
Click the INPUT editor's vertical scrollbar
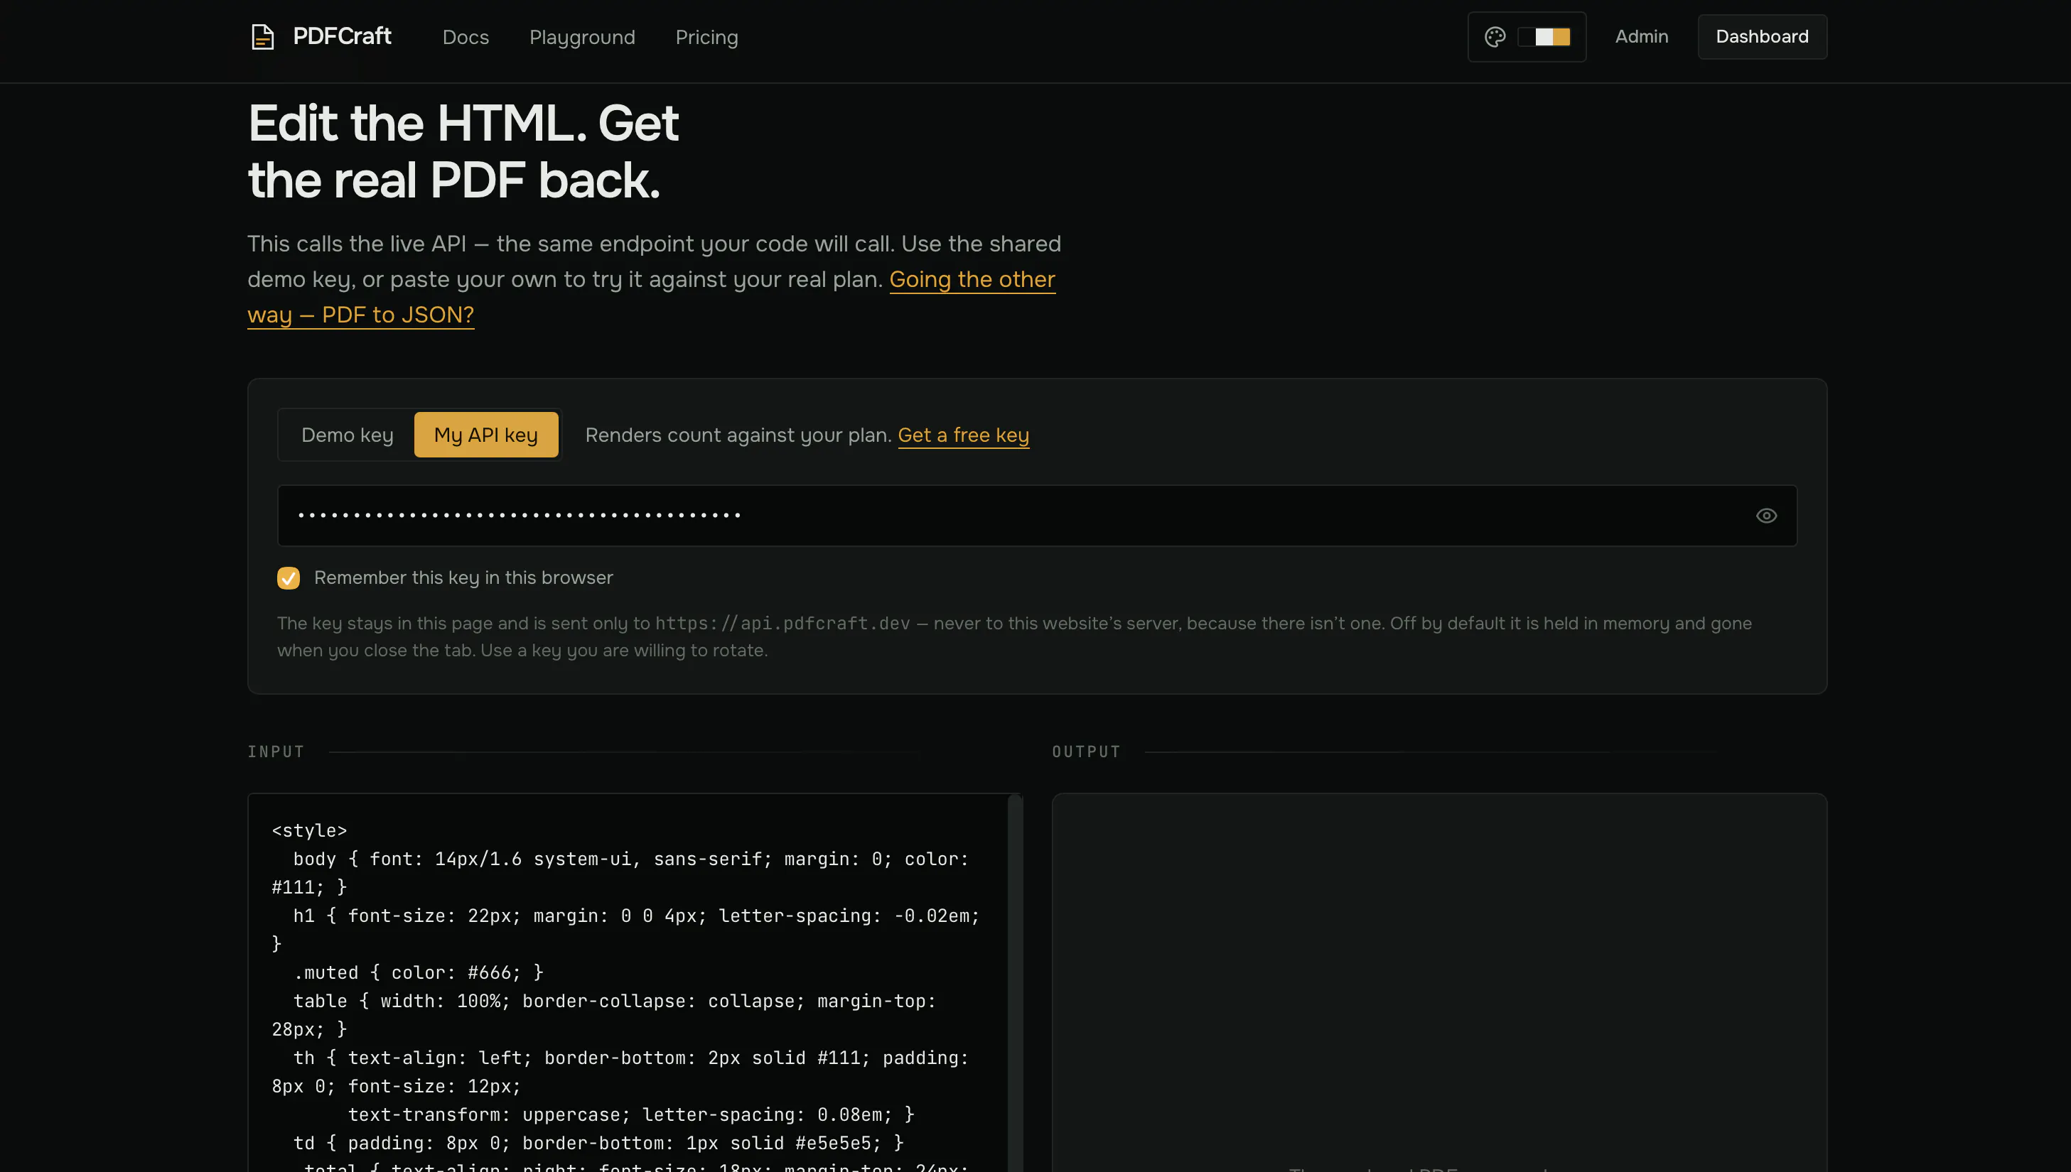point(1015,982)
